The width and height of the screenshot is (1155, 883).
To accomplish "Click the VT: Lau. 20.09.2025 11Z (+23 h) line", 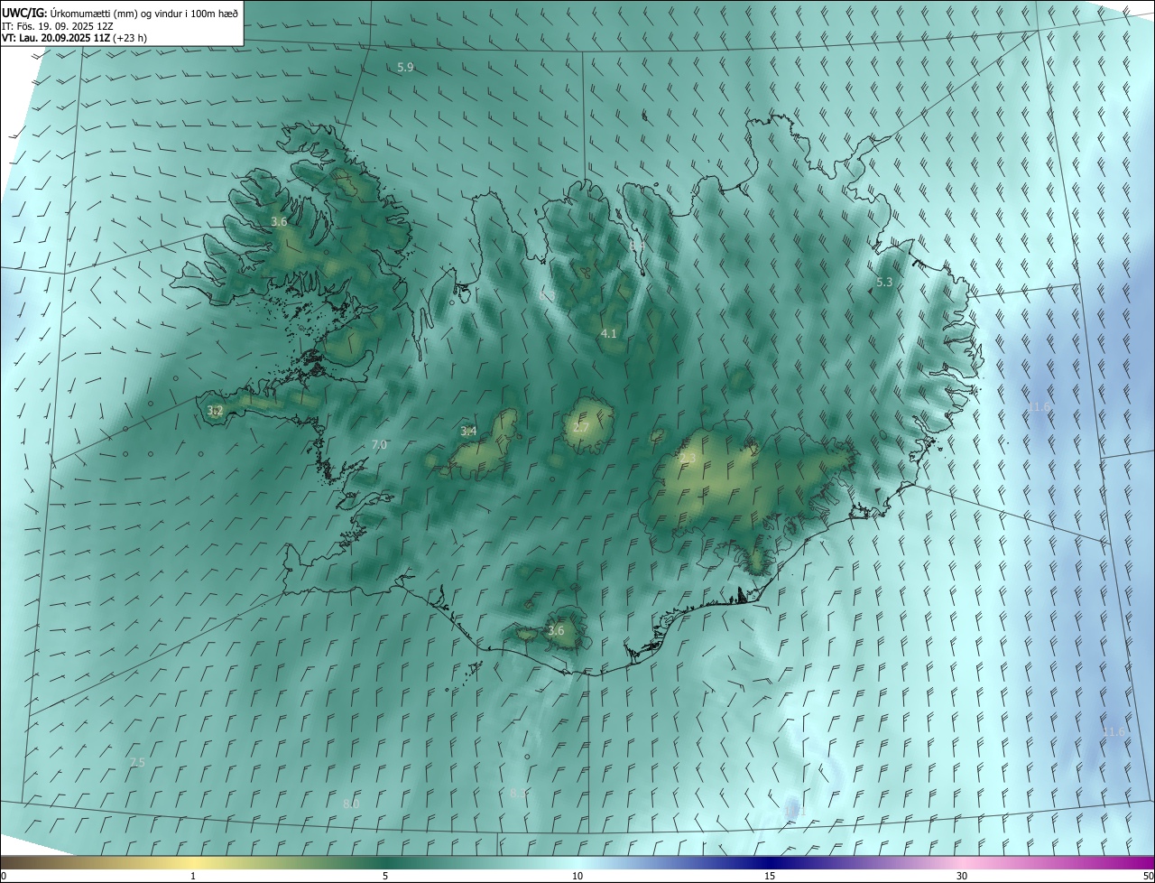I will (74, 38).
